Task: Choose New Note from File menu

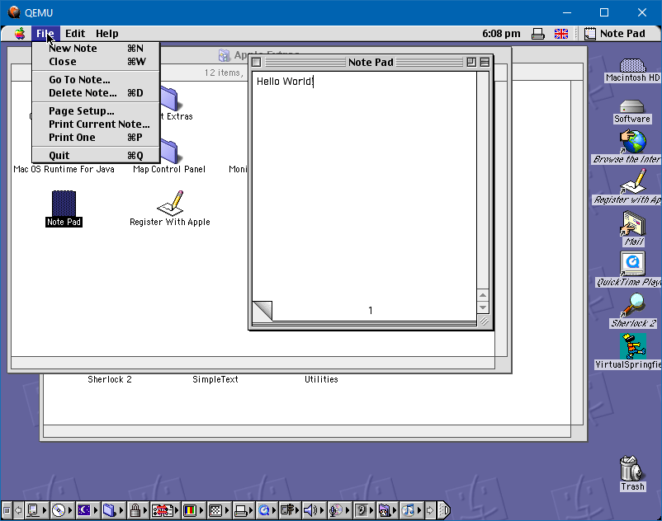Action: click(73, 49)
